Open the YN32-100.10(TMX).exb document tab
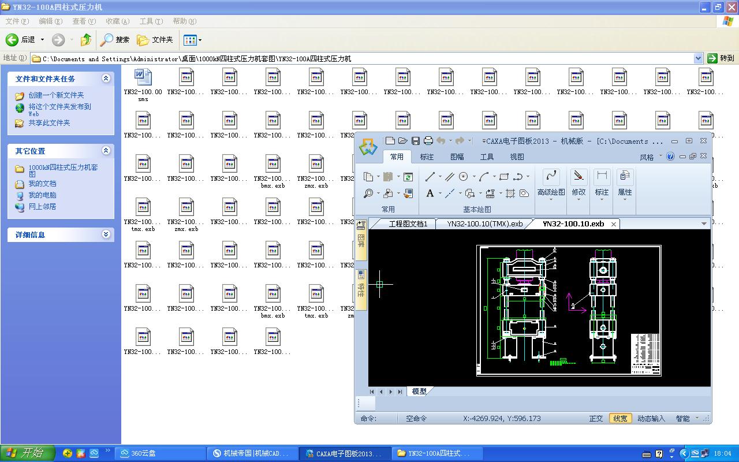This screenshot has height=462, width=739. coord(484,223)
